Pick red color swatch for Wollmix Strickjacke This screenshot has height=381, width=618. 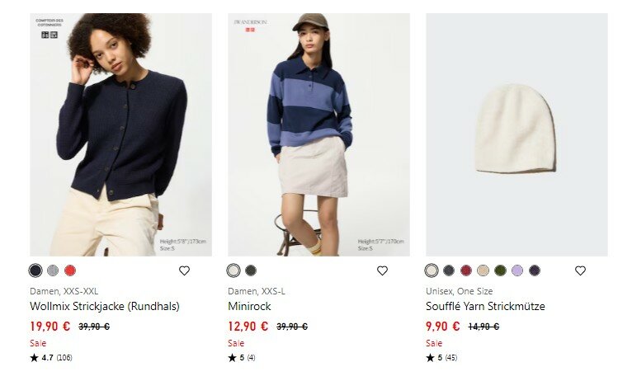point(70,270)
